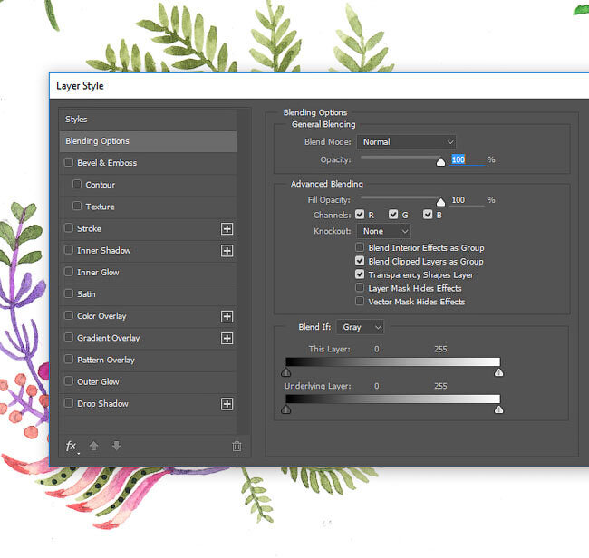Screen dimensions: 589x558
Task: Open the Knockout dropdown
Action: click(x=383, y=231)
